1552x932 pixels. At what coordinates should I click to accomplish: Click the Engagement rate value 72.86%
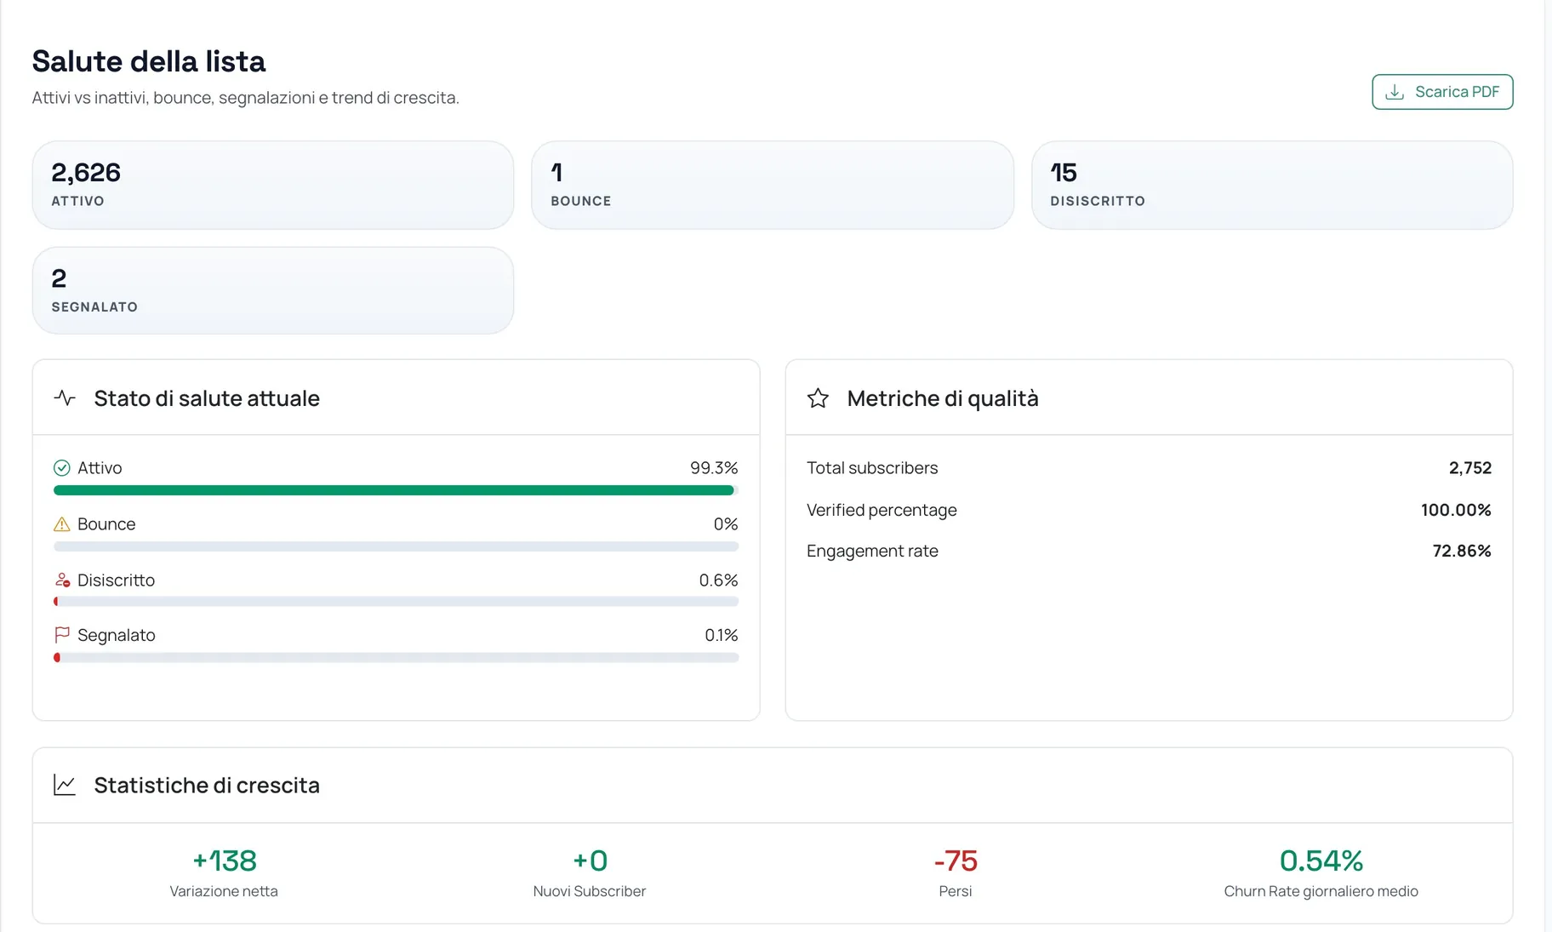[x=1462, y=551]
